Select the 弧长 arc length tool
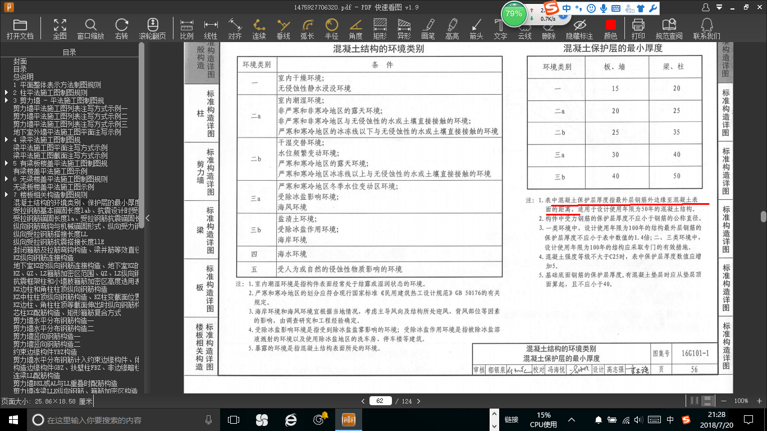 [307, 29]
